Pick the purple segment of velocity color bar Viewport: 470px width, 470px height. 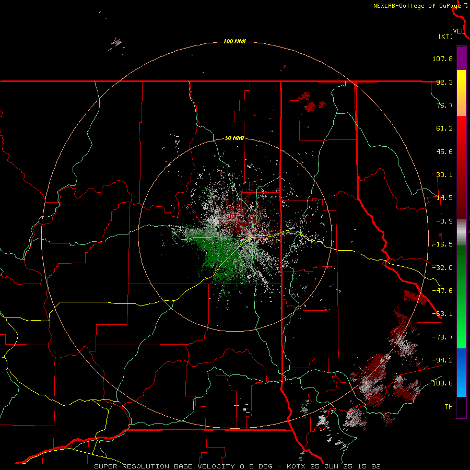click(x=461, y=58)
